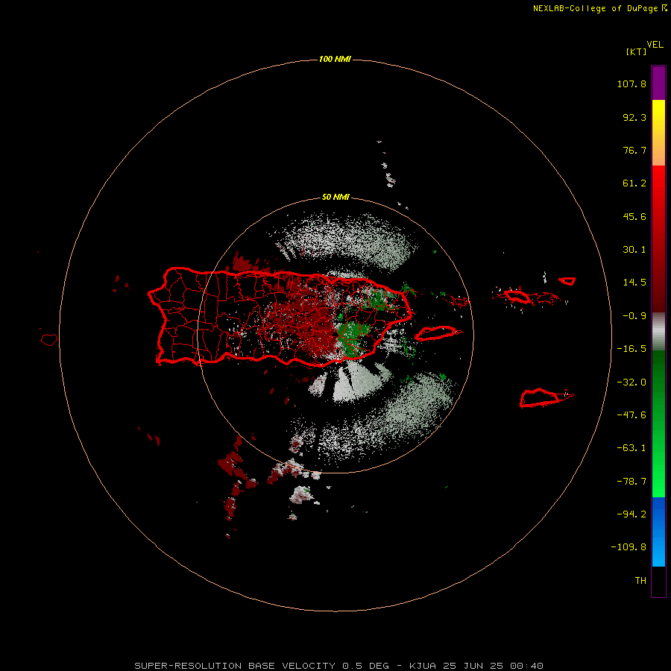Click the TH threshold label

click(x=640, y=581)
